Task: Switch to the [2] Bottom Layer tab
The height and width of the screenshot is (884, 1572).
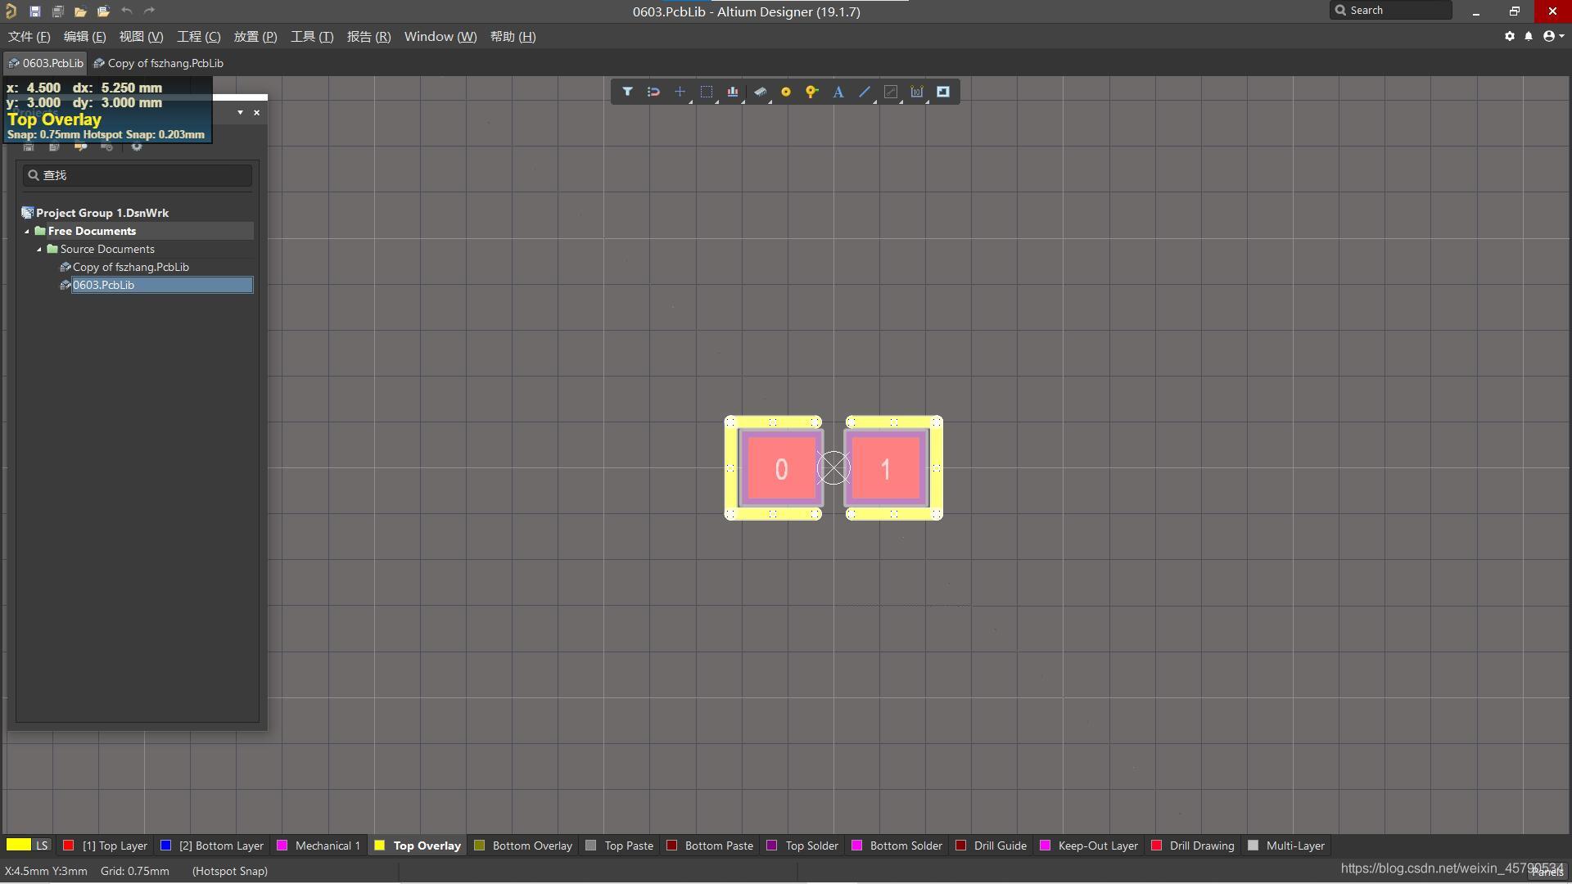Action: (212, 846)
